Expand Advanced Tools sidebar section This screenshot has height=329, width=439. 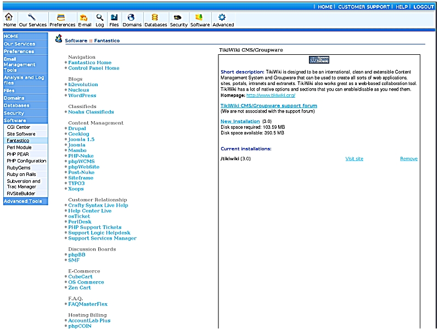tap(25, 201)
